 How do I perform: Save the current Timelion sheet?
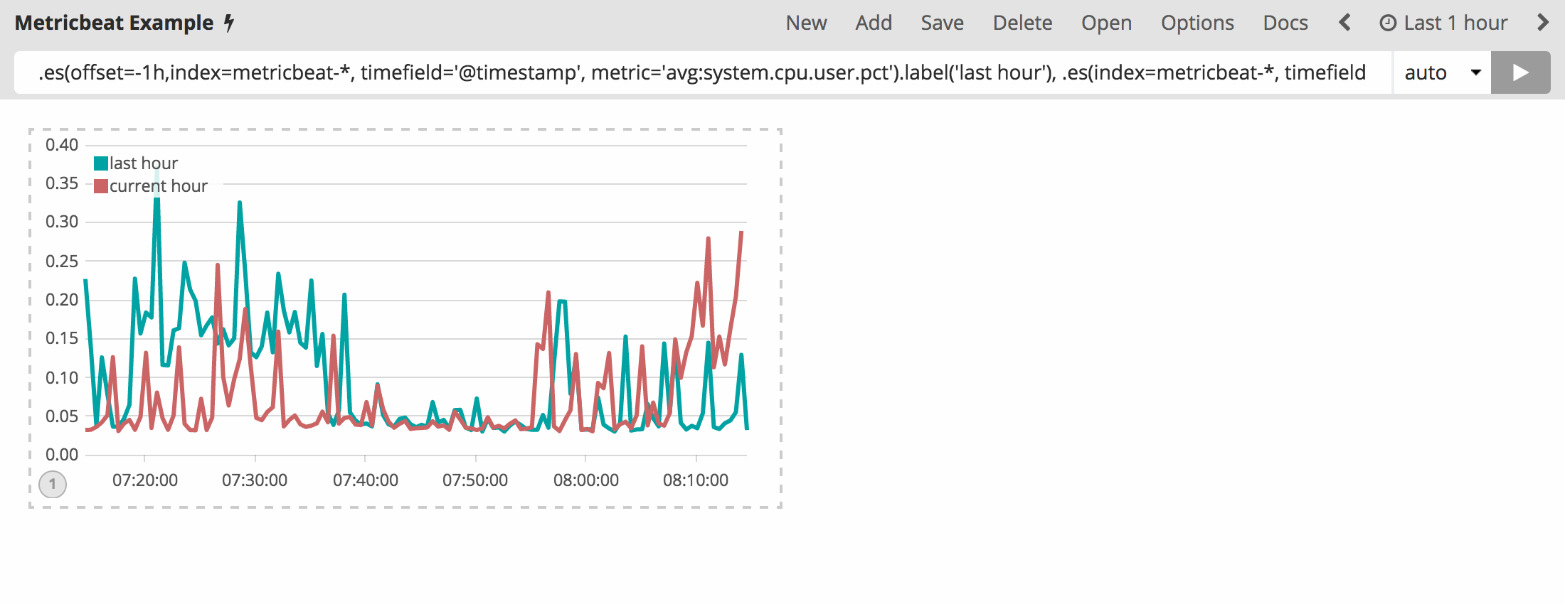tap(942, 23)
